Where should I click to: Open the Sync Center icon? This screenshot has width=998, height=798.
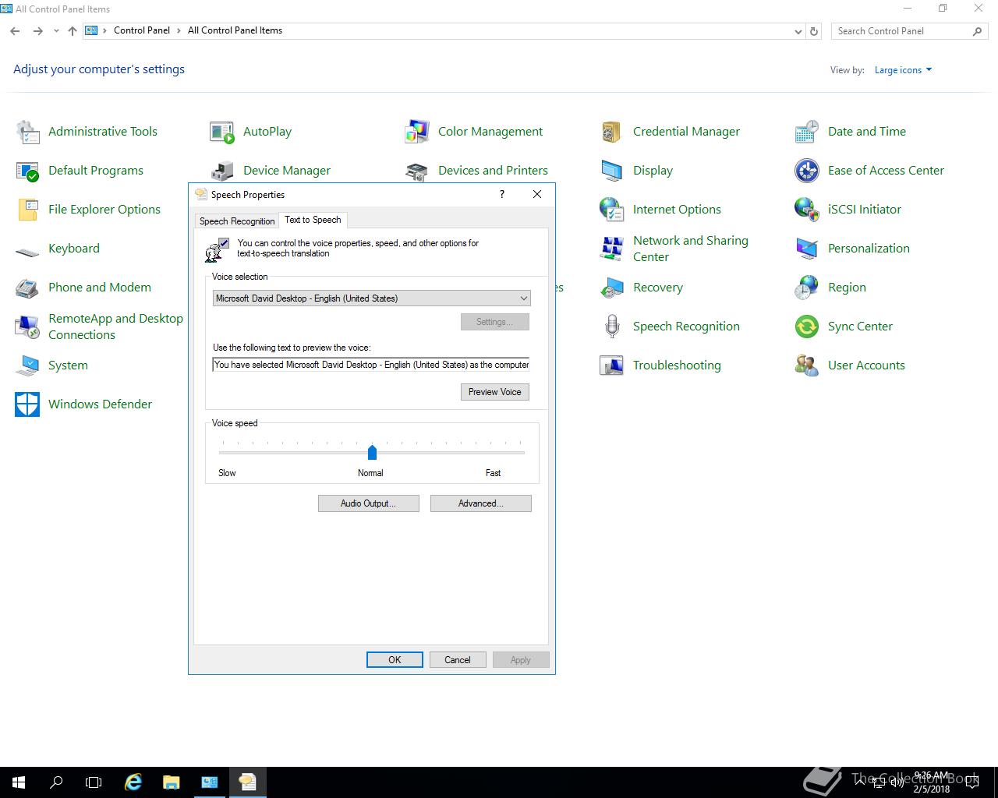tap(807, 327)
